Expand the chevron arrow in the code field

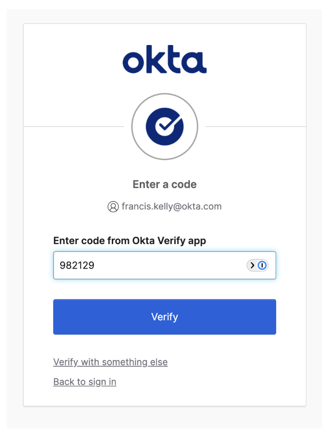[252, 265]
